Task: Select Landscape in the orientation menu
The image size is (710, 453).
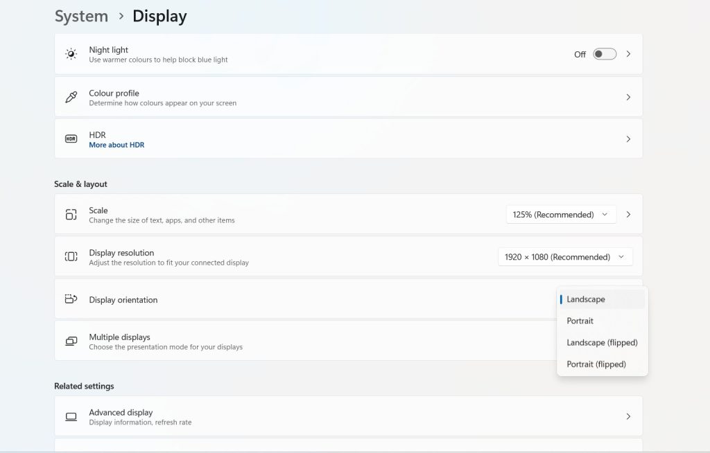Action: (586, 299)
